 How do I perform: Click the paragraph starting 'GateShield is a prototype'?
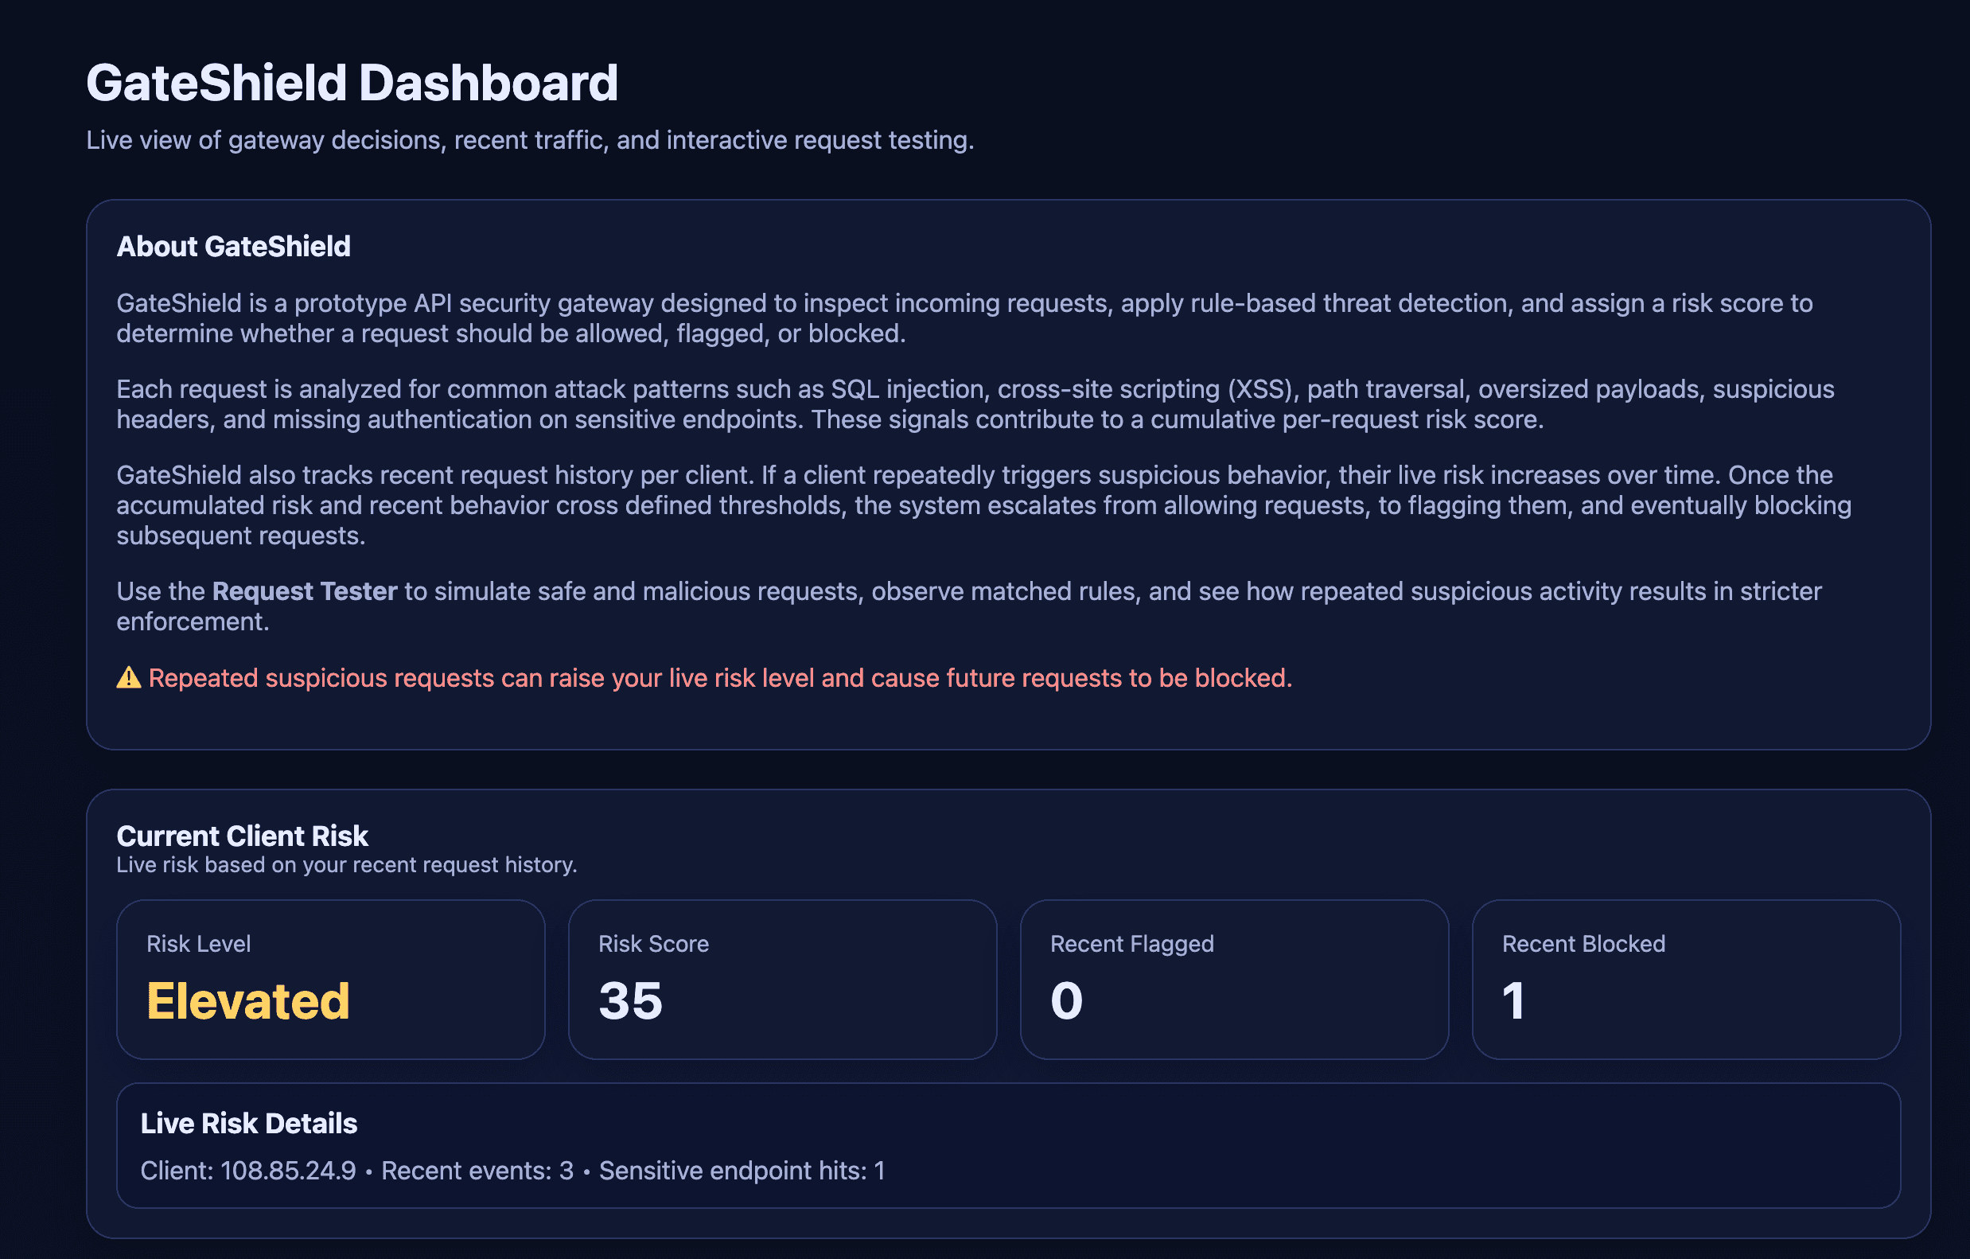[x=964, y=318]
